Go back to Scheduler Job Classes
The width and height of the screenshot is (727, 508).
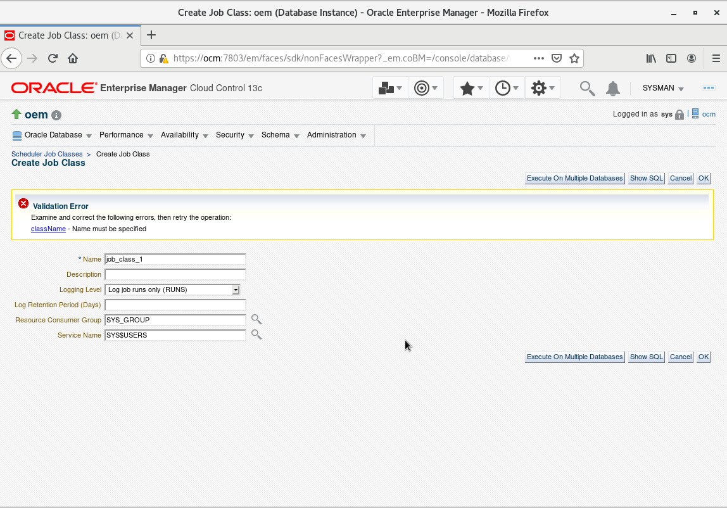(47, 154)
